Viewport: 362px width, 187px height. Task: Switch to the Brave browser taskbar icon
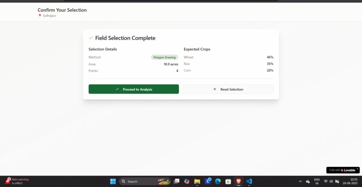[239, 182]
